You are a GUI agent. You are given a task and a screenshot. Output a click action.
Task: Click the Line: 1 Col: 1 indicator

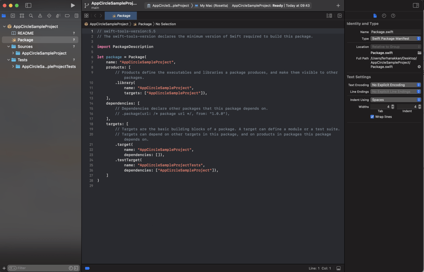pyautogui.click(x=320, y=268)
